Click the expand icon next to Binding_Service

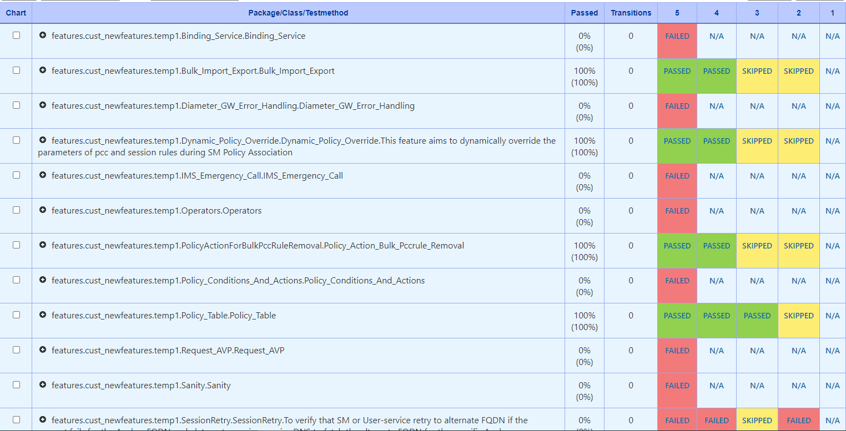[43, 36]
